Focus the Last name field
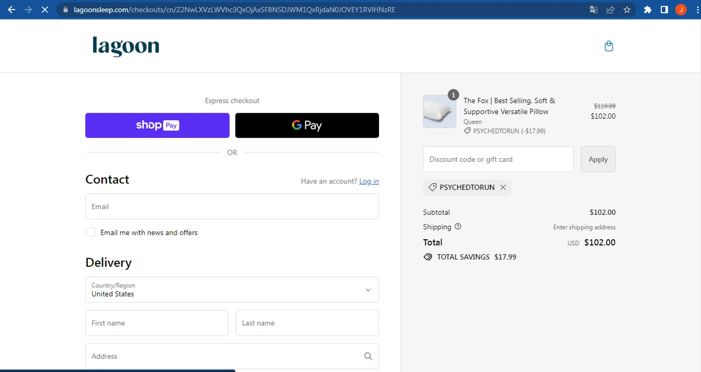This screenshot has height=372, width=701. coord(308,323)
